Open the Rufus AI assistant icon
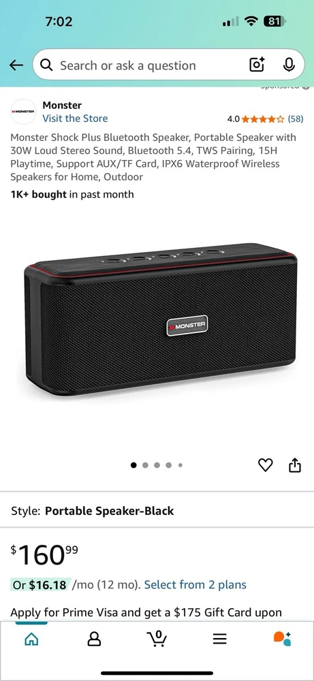Screen dimensions: 314x681 coord(282,639)
